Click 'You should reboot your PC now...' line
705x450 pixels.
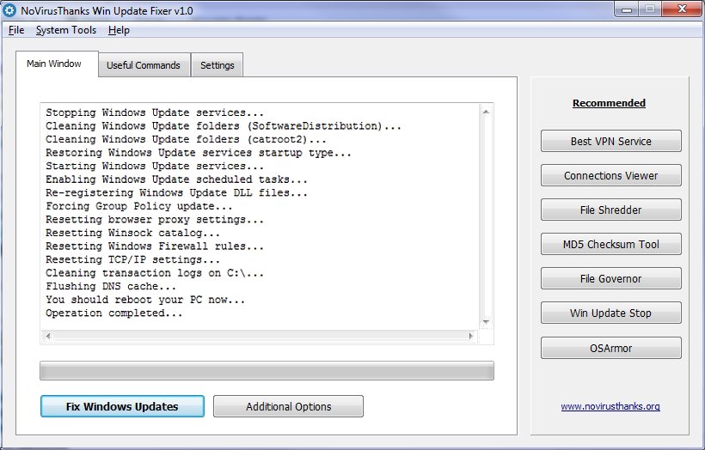[x=145, y=300]
